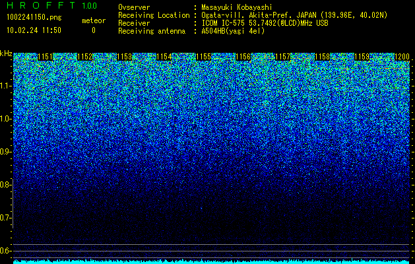The image size is (415, 264).
Task: Click the 1155 time marker
Action: click(203, 57)
